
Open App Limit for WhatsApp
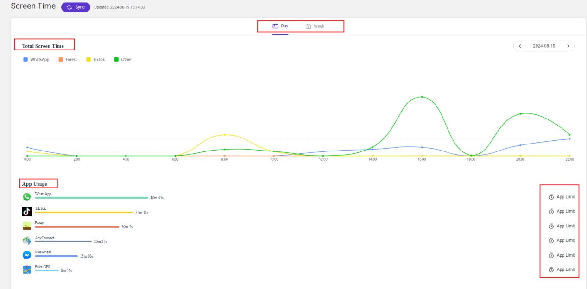point(562,197)
